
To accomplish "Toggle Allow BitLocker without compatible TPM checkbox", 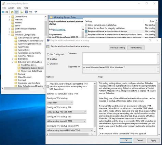I will [48, 87].
